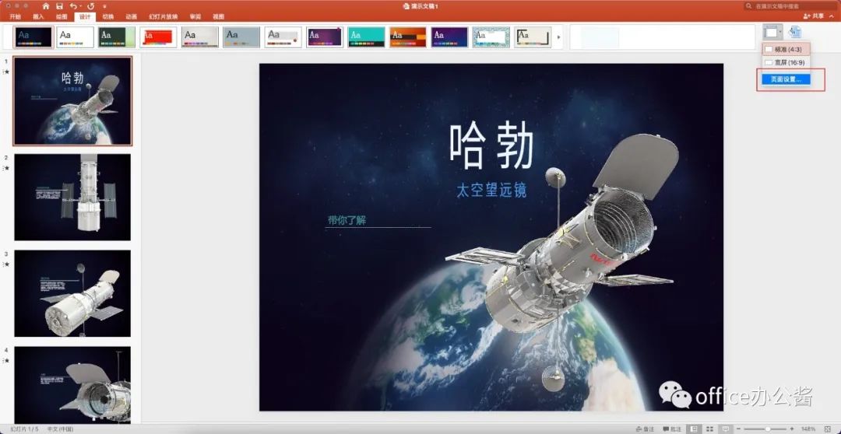
Task: Switch to Normal view icon in the status bar
Action: [x=694, y=429]
